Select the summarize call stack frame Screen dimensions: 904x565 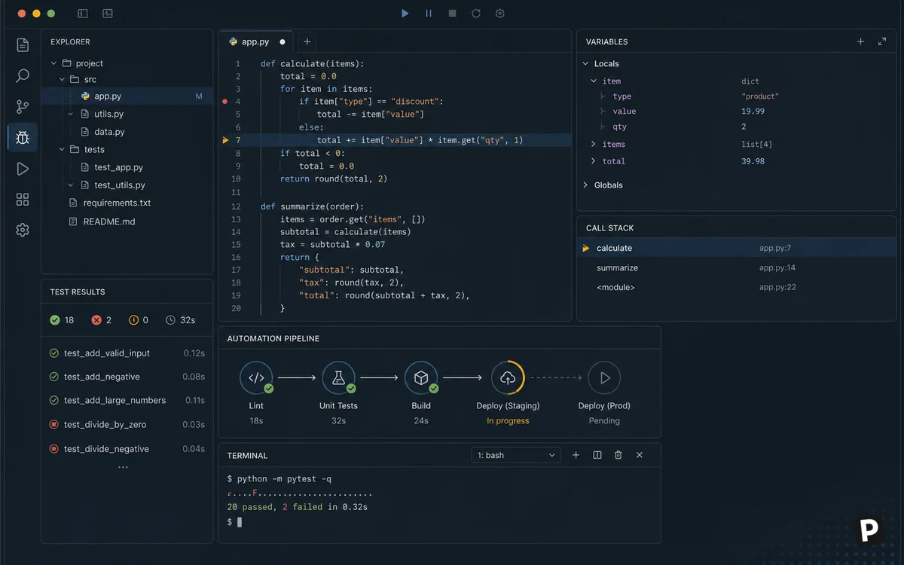[x=737, y=267]
